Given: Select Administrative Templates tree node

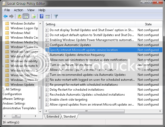Looking at the screenshot, I should 19,108.
